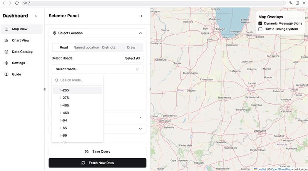Switch to the Road tab
This screenshot has width=308, height=171.
click(x=64, y=47)
